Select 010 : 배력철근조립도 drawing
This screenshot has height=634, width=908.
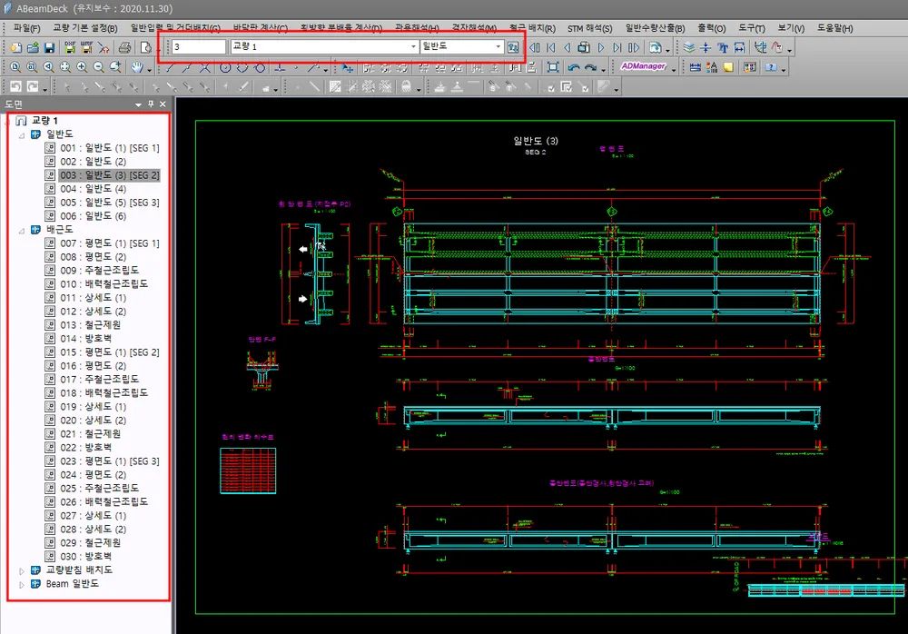click(x=104, y=284)
